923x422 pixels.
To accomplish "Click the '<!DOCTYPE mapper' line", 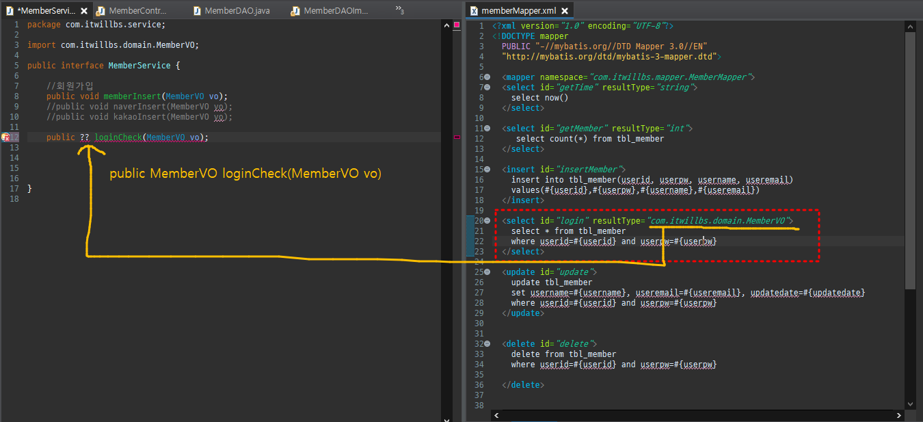I will tap(530, 36).
